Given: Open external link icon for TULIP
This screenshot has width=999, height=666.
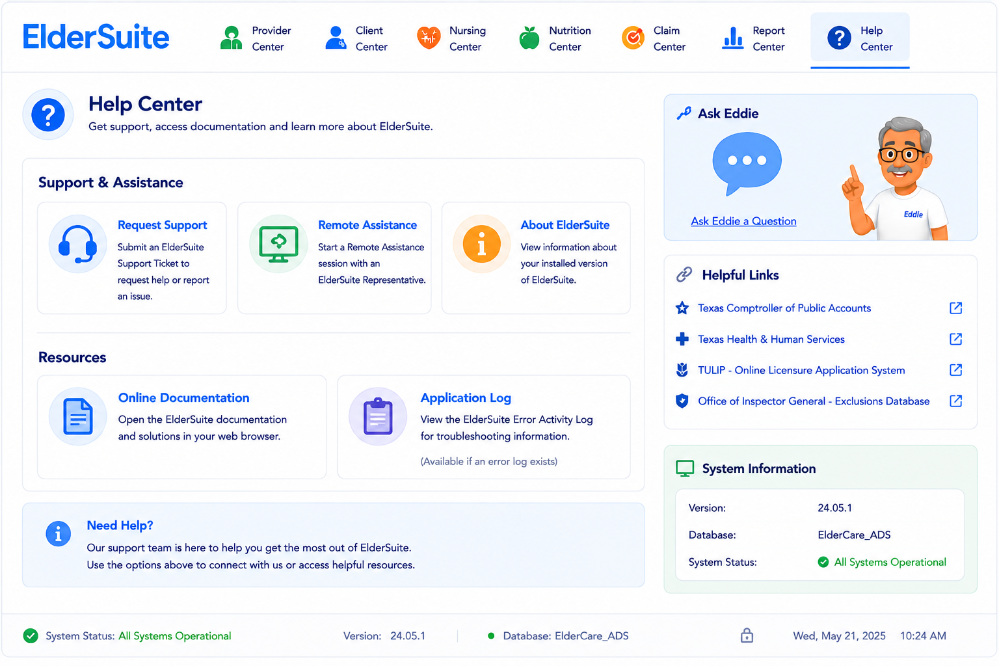Looking at the screenshot, I should tap(955, 370).
